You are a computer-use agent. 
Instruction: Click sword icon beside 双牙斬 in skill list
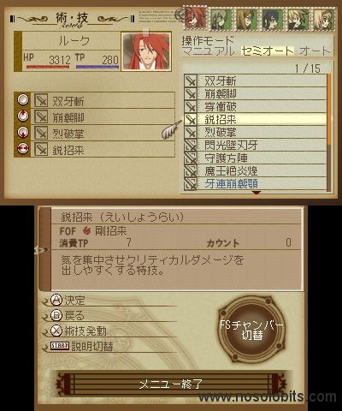point(191,81)
